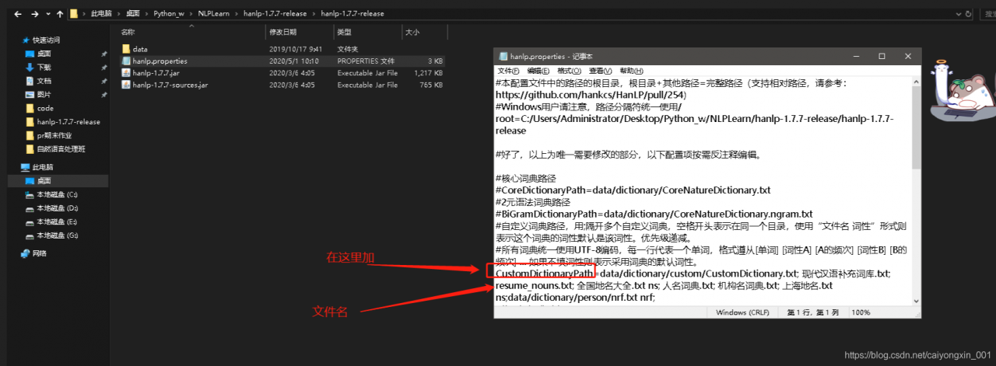Viewport: 996px width, 366px height.
Task: Open Notepad 格式(O) menu
Action: click(570, 71)
